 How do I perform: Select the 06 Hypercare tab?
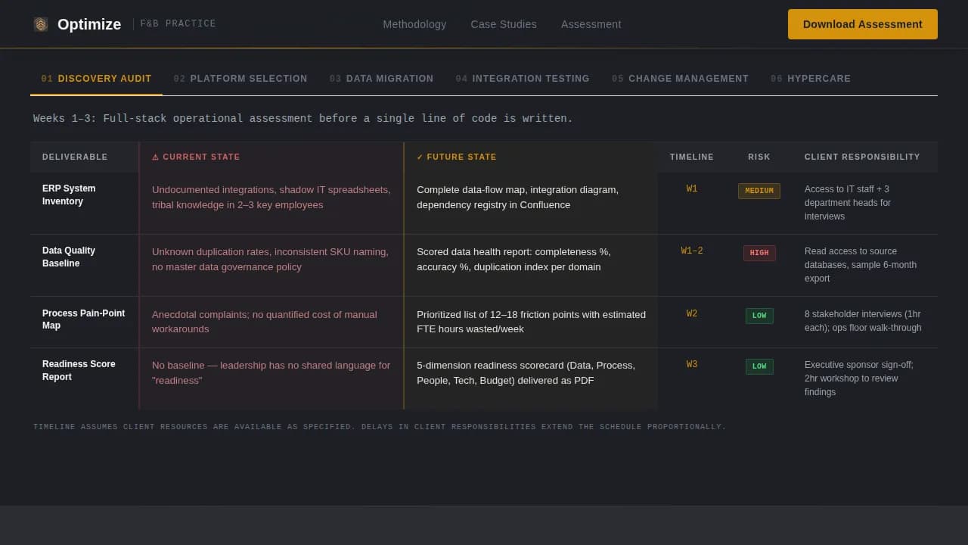tap(811, 79)
